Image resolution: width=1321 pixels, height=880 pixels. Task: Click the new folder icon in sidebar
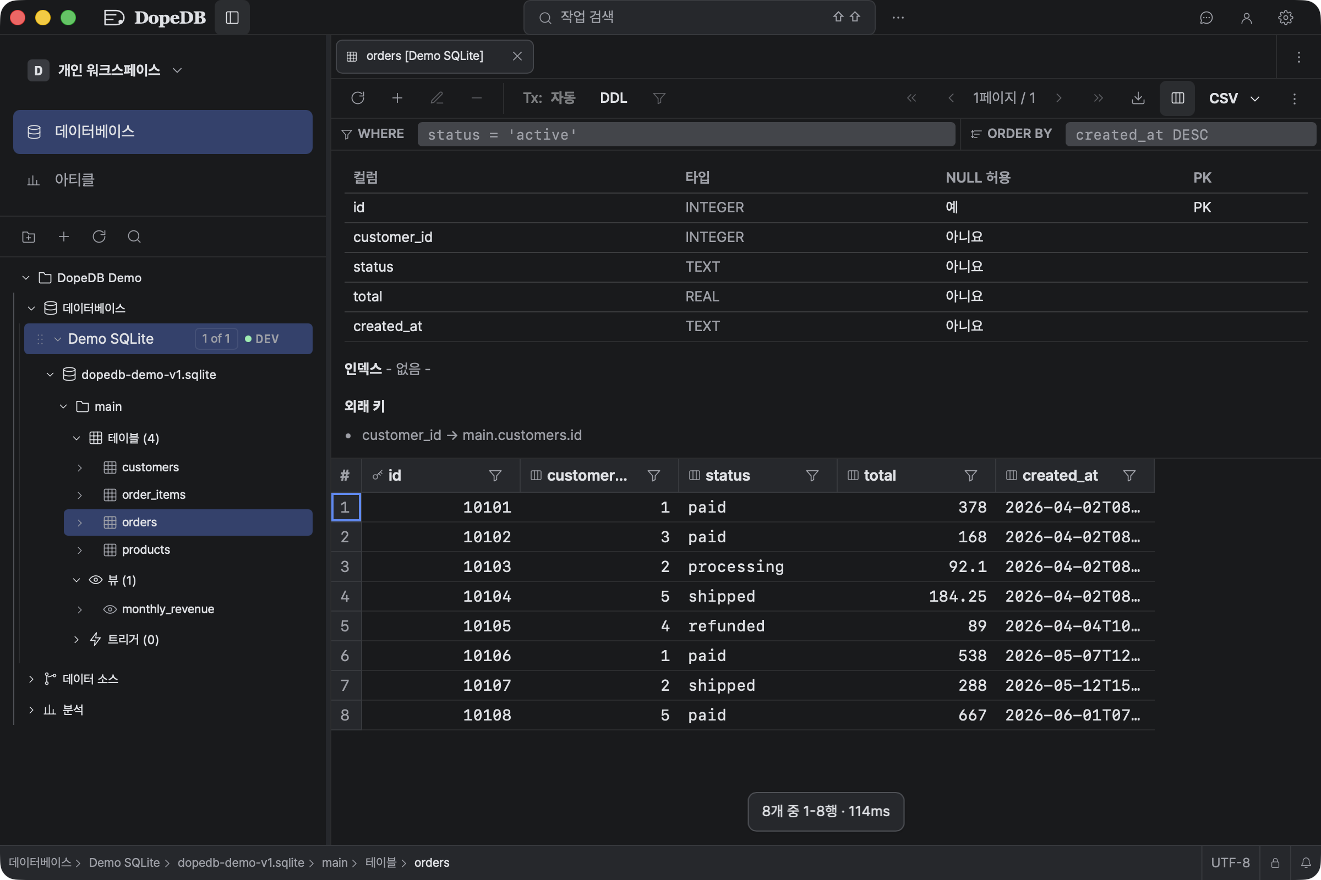[x=29, y=237]
